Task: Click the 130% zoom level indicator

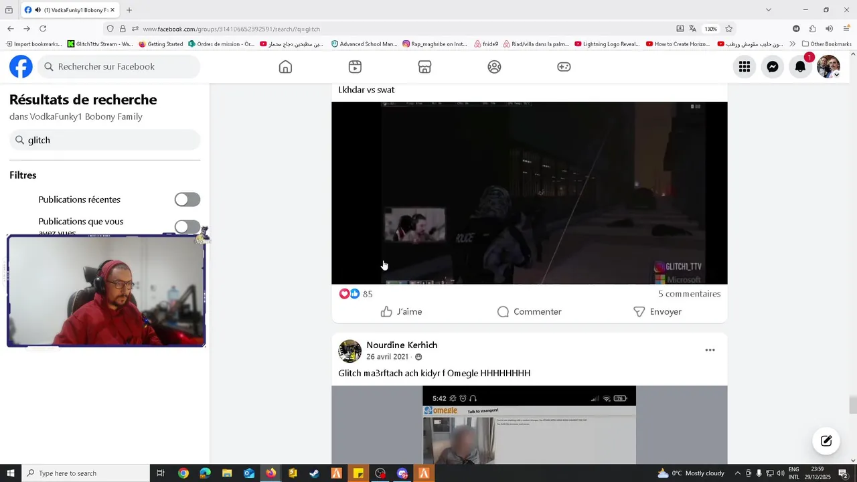Action: click(x=710, y=29)
